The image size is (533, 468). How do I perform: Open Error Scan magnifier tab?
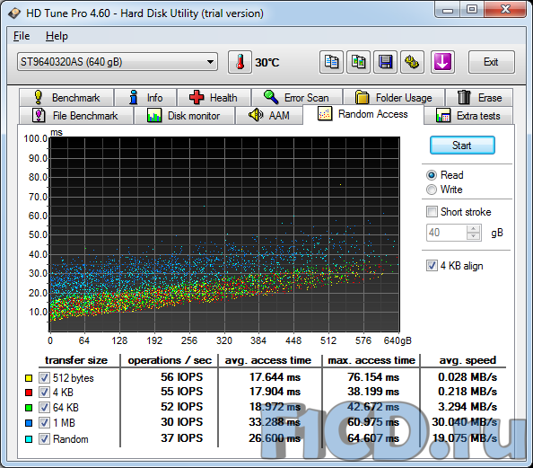[297, 98]
